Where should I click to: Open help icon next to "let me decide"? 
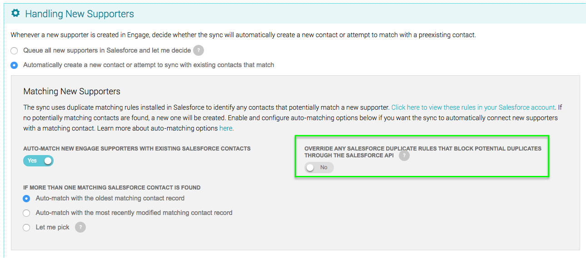coord(198,50)
